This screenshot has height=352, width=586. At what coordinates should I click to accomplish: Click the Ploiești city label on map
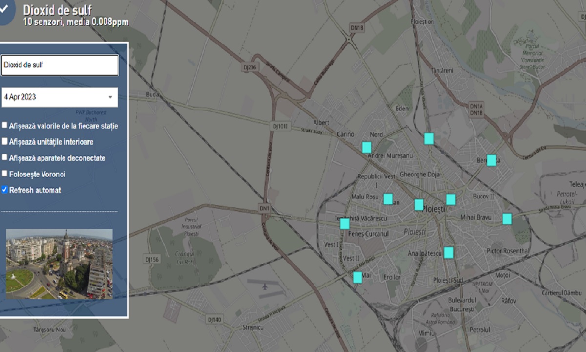pos(434,209)
